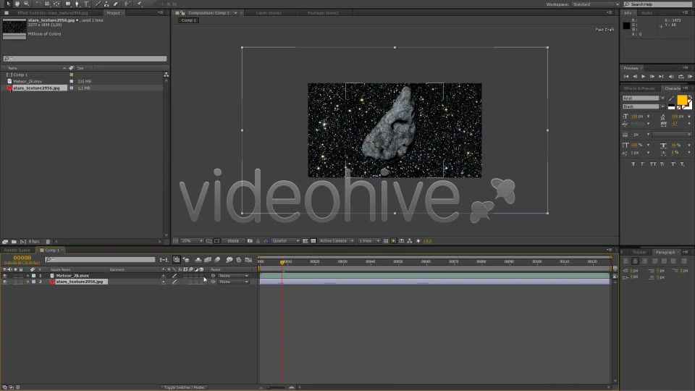The height and width of the screenshot is (391, 695).
Task: Select the Rectangle shape tool
Action: (x=68, y=4)
